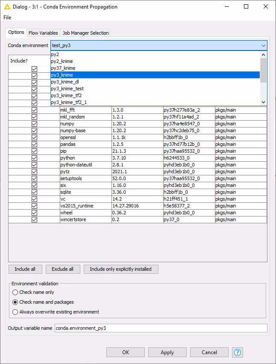Pick py3_knime from the environment list
276x364 pixels.
click(x=62, y=75)
